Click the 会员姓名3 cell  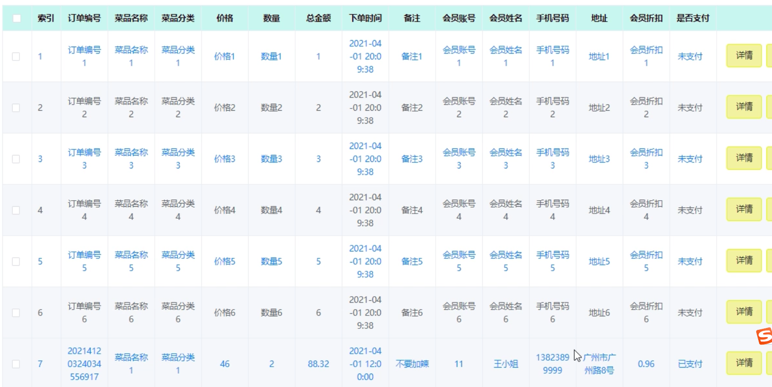[x=505, y=159]
